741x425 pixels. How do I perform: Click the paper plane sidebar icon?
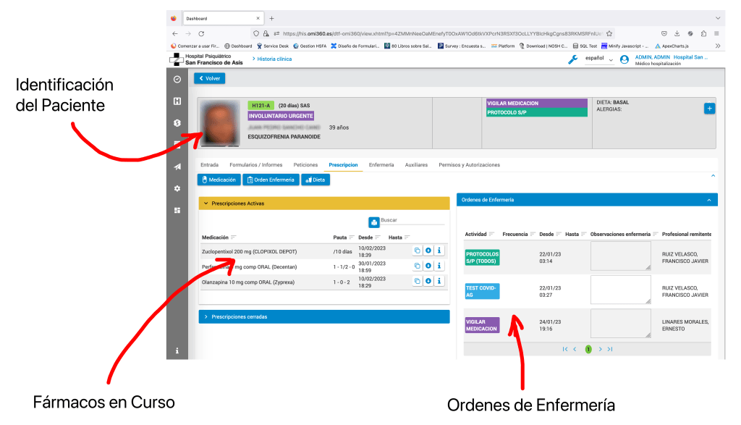click(177, 167)
